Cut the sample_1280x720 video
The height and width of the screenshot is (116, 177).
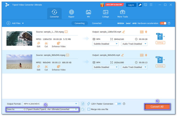(46, 45)
